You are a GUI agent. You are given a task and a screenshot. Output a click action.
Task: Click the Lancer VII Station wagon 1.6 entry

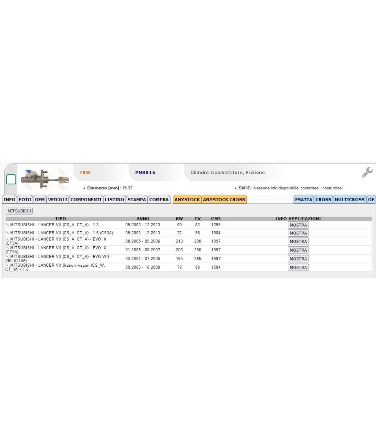(x=55, y=267)
